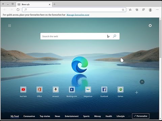Image resolution: width=162 pixels, height=121 pixels.
Task: Close the New tab tab
Action: pos(50,4)
